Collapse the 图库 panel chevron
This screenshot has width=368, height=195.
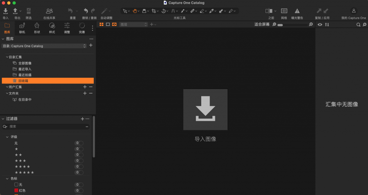(3, 39)
